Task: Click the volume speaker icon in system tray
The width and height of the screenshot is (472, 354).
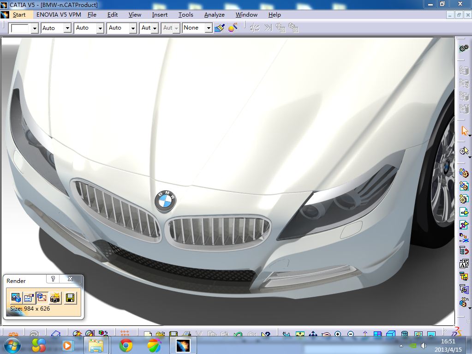Action: tap(424, 346)
